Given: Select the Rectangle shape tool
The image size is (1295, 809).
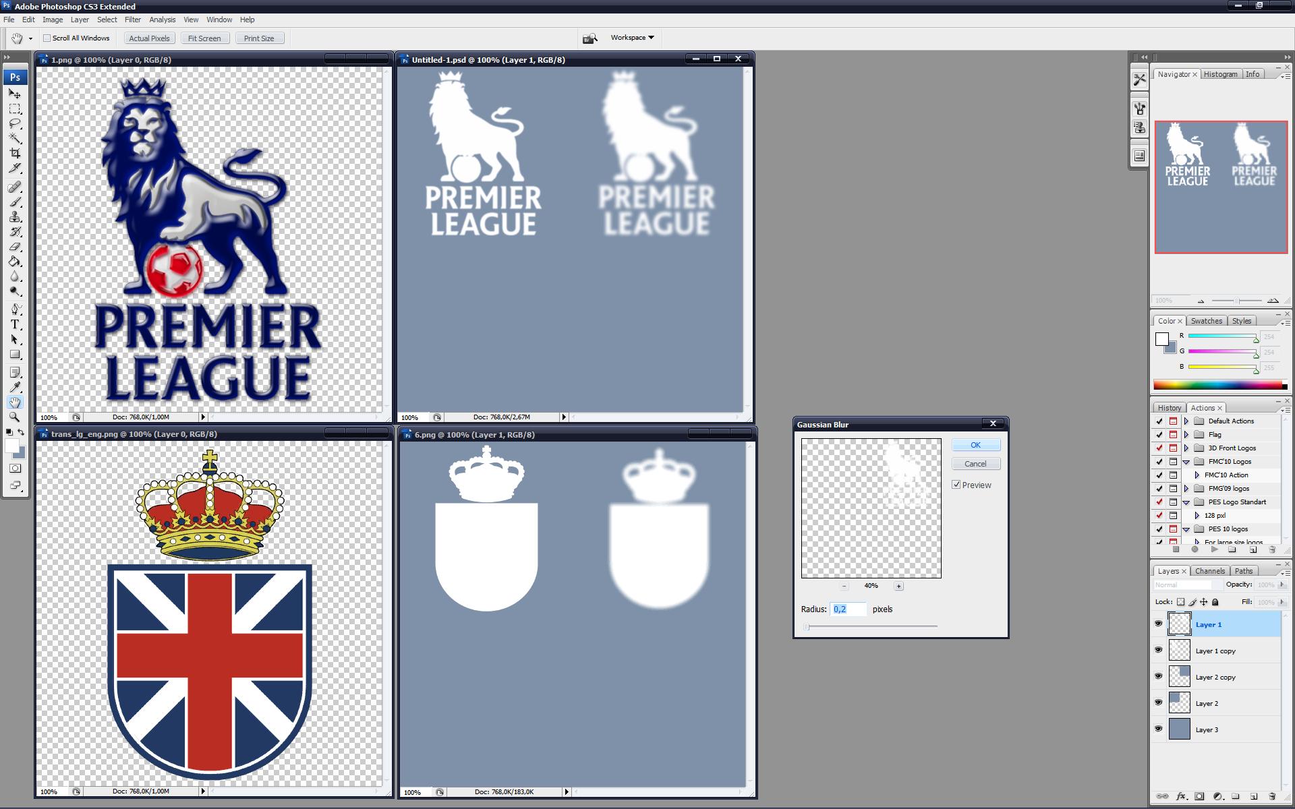Looking at the screenshot, I should coord(15,354).
